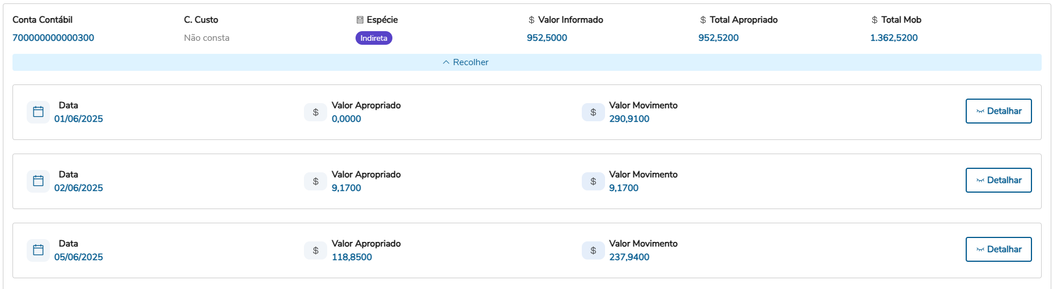Click Detalhar on the 05/06/2025 row
1053x289 pixels.
[998, 249]
